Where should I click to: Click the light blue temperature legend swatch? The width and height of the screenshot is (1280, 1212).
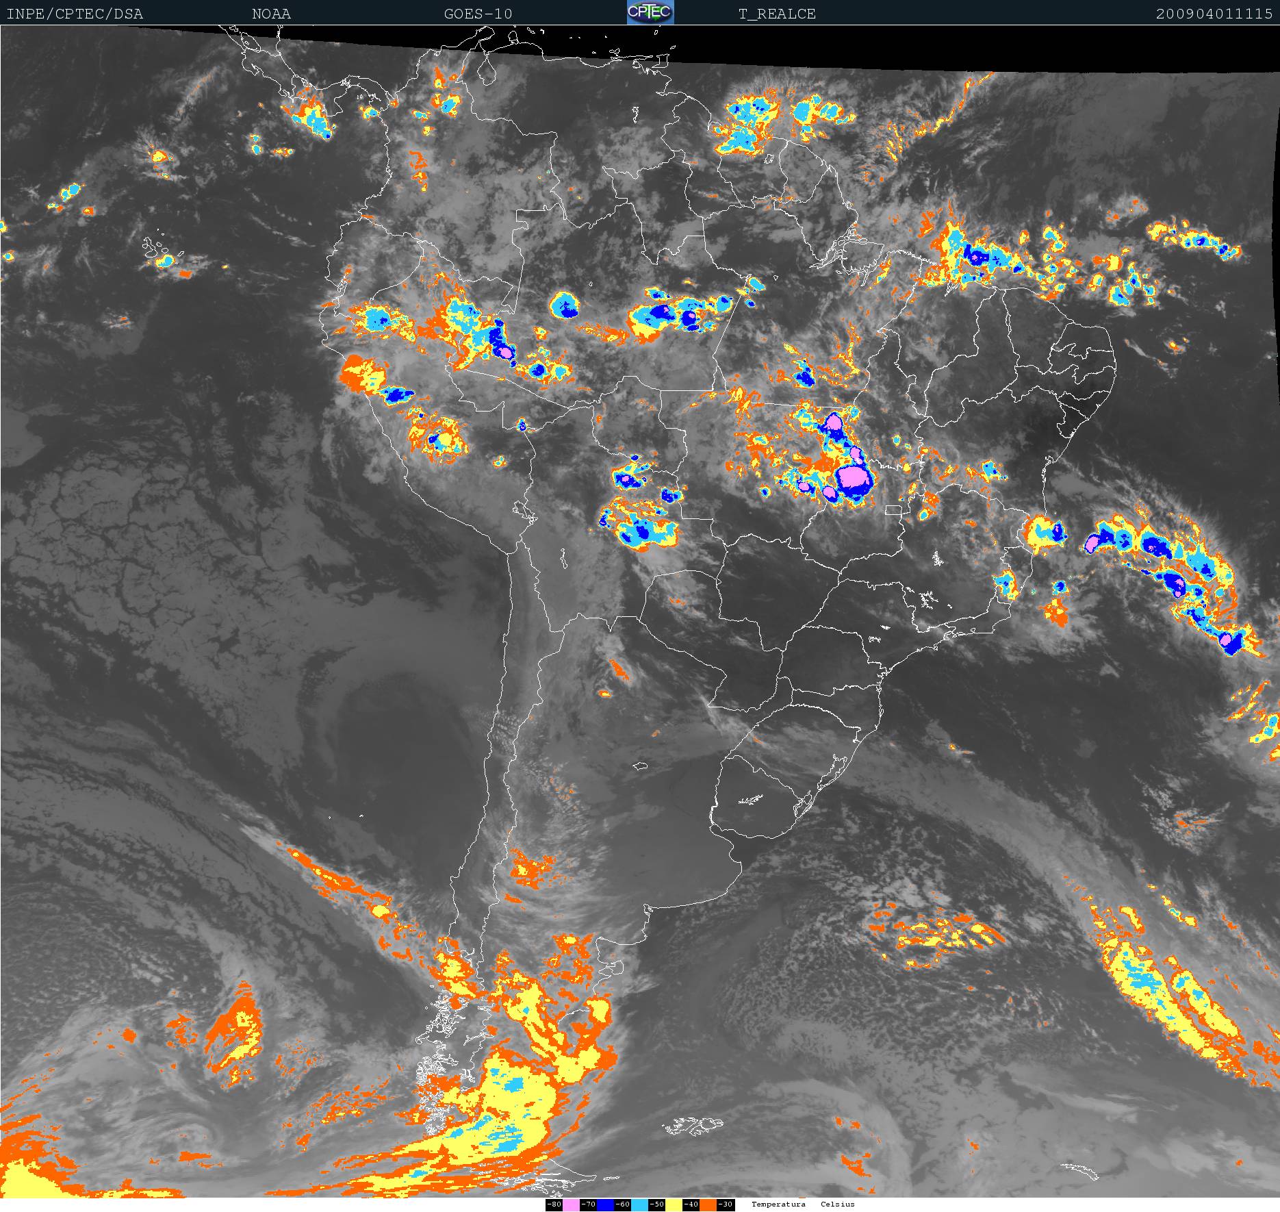click(639, 1204)
